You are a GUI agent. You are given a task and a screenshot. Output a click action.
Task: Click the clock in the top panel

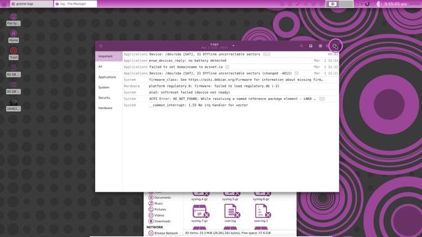(x=396, y=4)
